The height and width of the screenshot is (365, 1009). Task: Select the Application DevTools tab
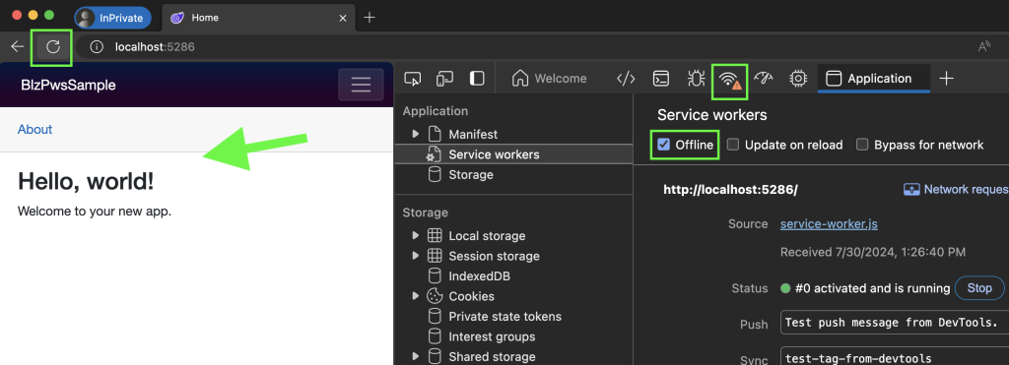(x=874, y=79)
